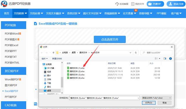Open 我的文件 document icon
This screenshot has width=186, height=109.
click(x=133, y=4)
